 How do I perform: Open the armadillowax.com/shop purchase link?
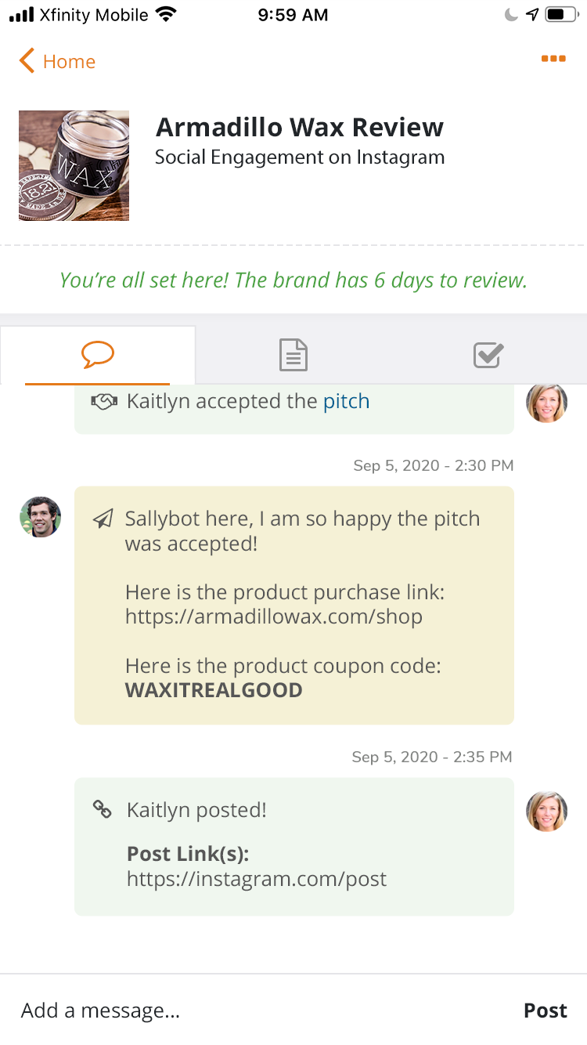[274, 617]
